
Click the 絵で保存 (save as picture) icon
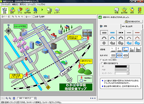124,10
